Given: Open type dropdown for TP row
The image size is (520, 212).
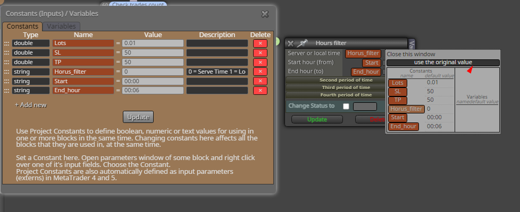Looking at the screenshot, I should tap(30, 63).
